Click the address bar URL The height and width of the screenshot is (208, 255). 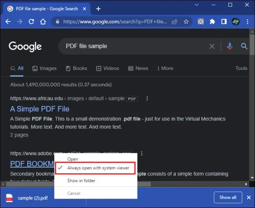coord(115,21)
